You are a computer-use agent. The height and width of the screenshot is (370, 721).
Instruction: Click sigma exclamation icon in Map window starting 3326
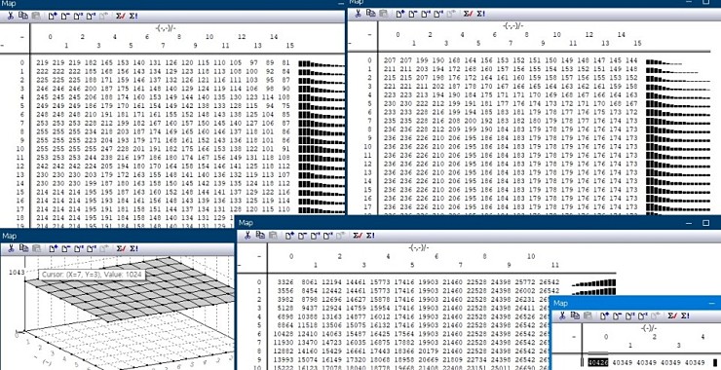click(370, 236)
